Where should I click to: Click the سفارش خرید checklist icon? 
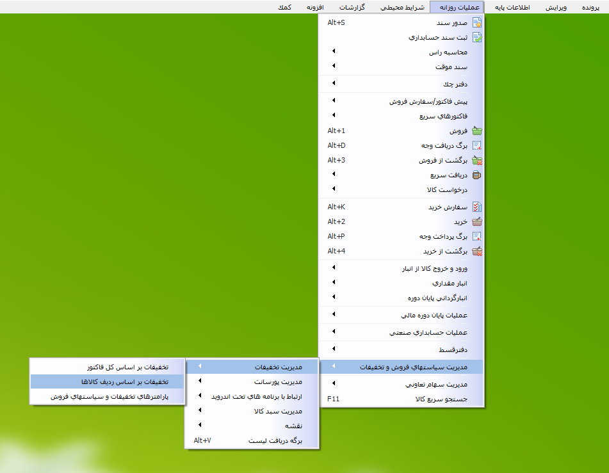coord(476,207)
